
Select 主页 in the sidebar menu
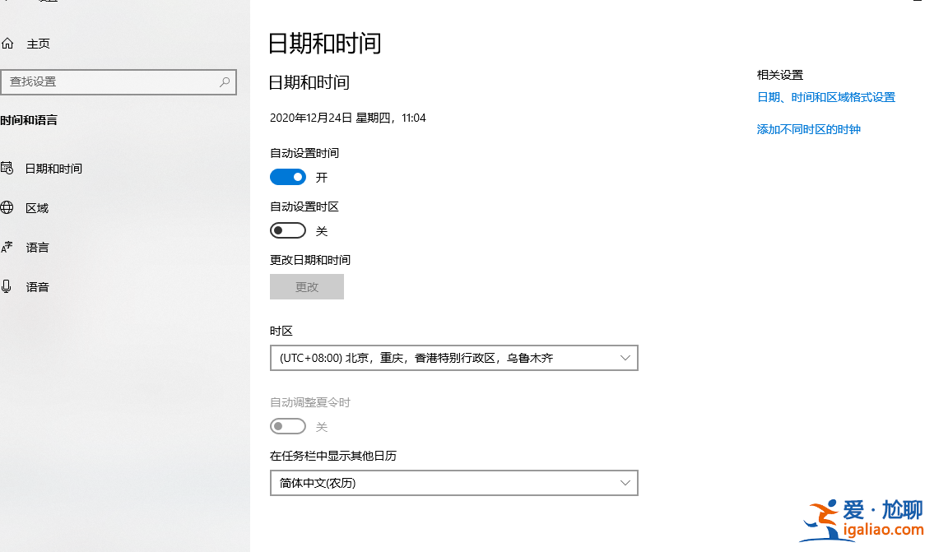point(38,44)
